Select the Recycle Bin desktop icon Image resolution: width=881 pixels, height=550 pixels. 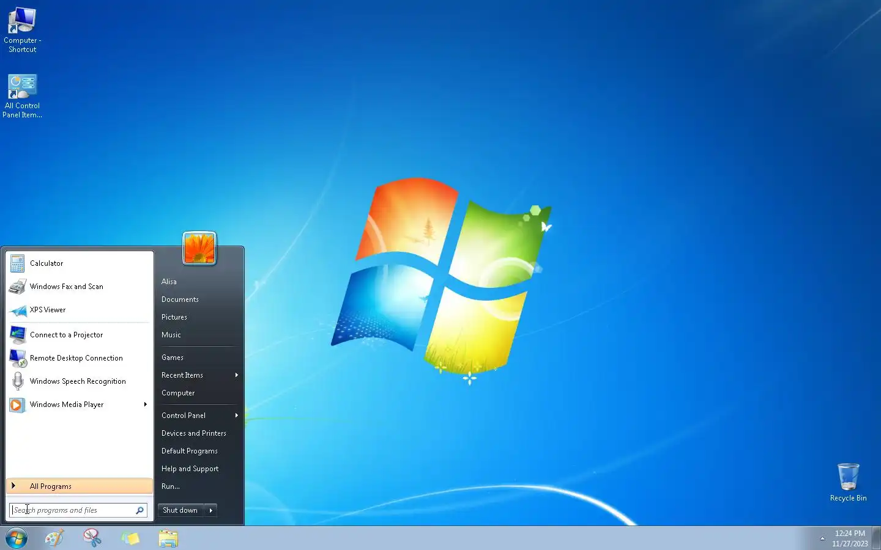[x=848, y=483]
